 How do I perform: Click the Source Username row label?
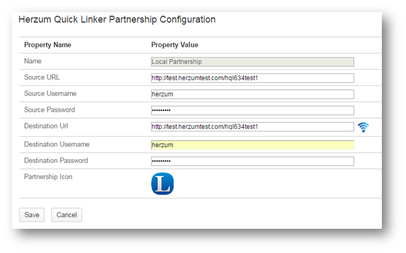[x=51, y=93]
